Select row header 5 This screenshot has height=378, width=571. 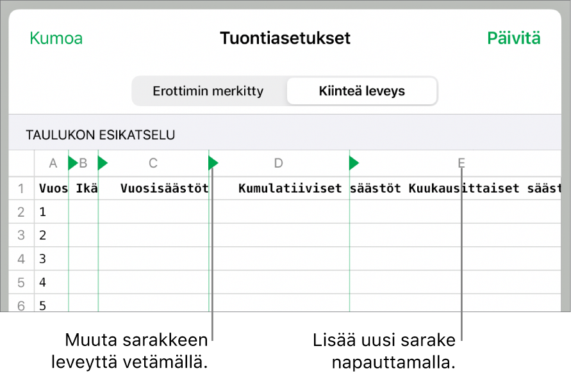pos(21,283)
